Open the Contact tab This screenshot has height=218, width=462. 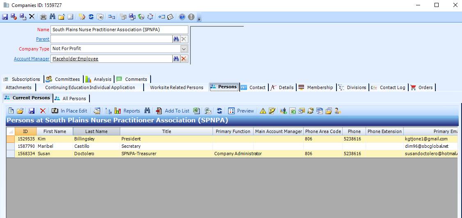coord(254,87)
